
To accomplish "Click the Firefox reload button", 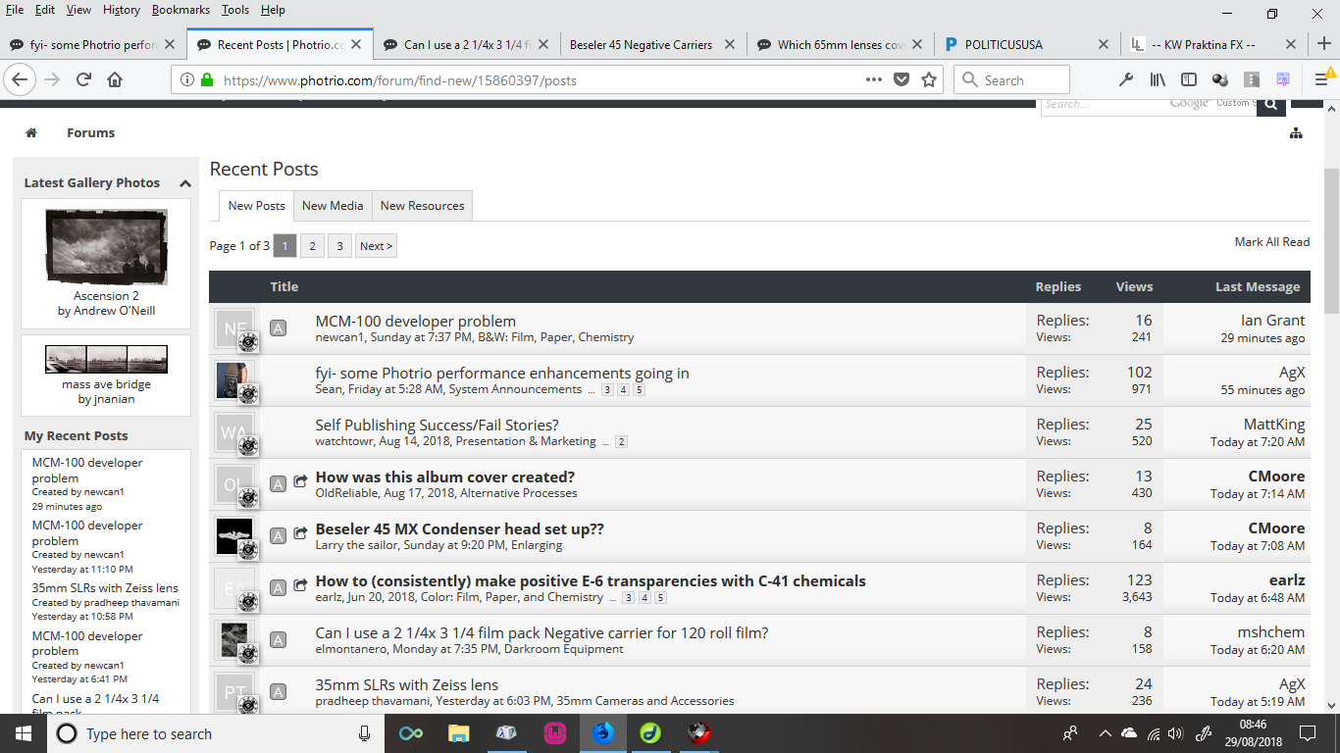I will tap(83, 80).
